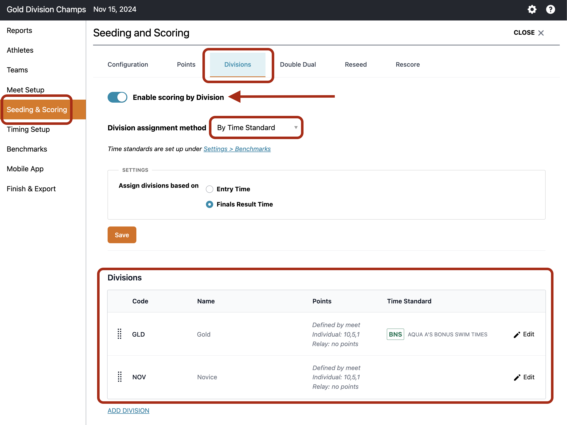This screenshot has width=567, height=425.
Task: Toggle Enable scoring by Division switch
Action: [x=117, y=97]
